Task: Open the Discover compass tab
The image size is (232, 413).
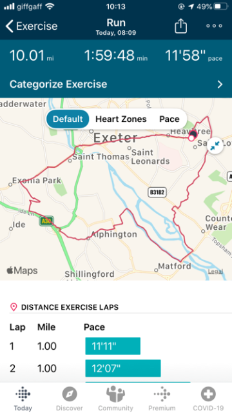Action: pos(70,399)
